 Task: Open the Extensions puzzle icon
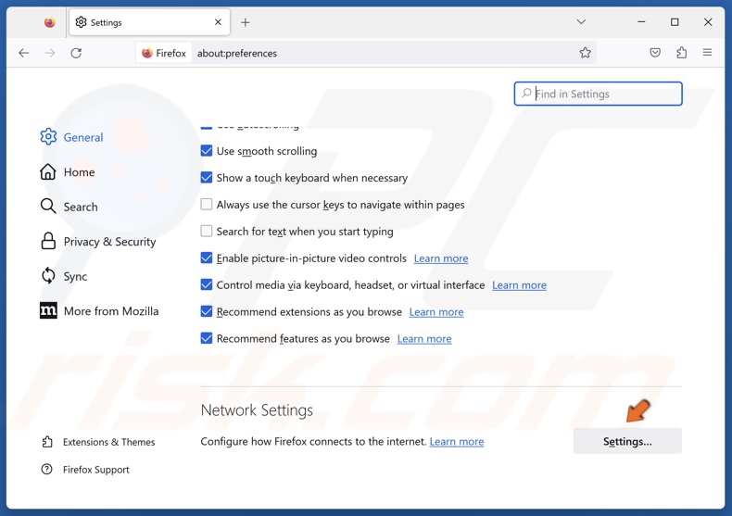(x=682, y=53)
